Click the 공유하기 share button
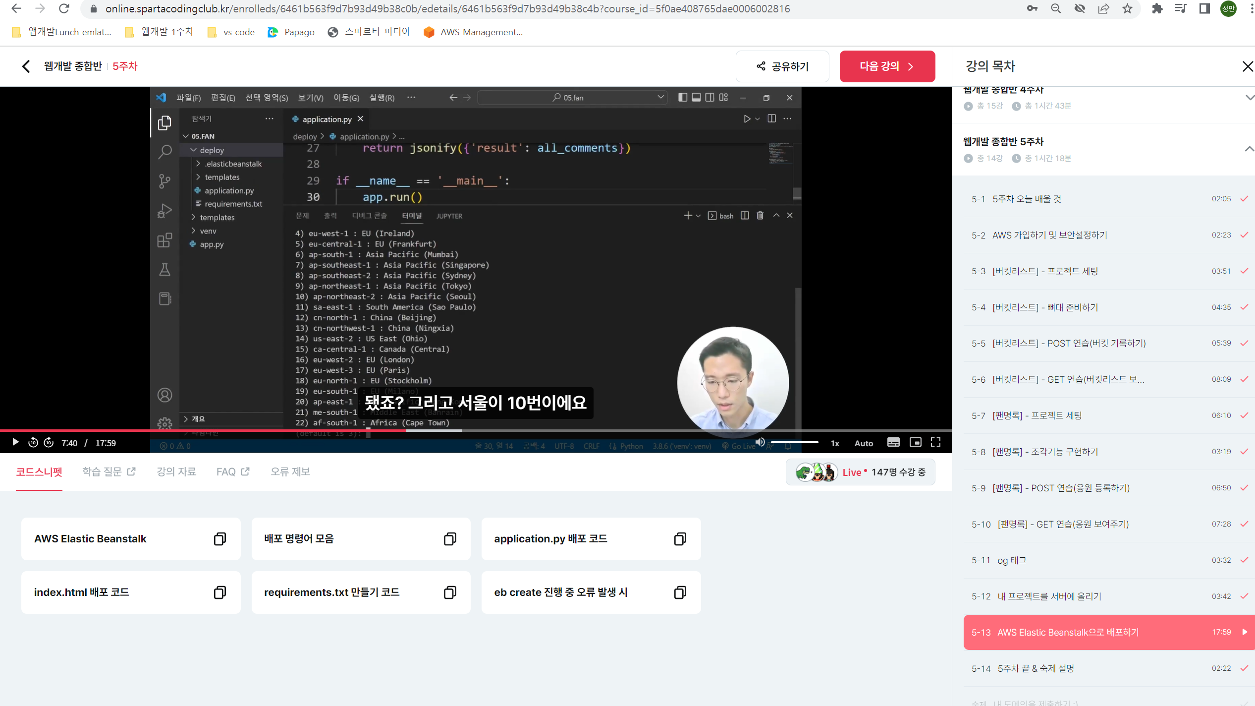1255x706 pixels. tap(782, 66)
